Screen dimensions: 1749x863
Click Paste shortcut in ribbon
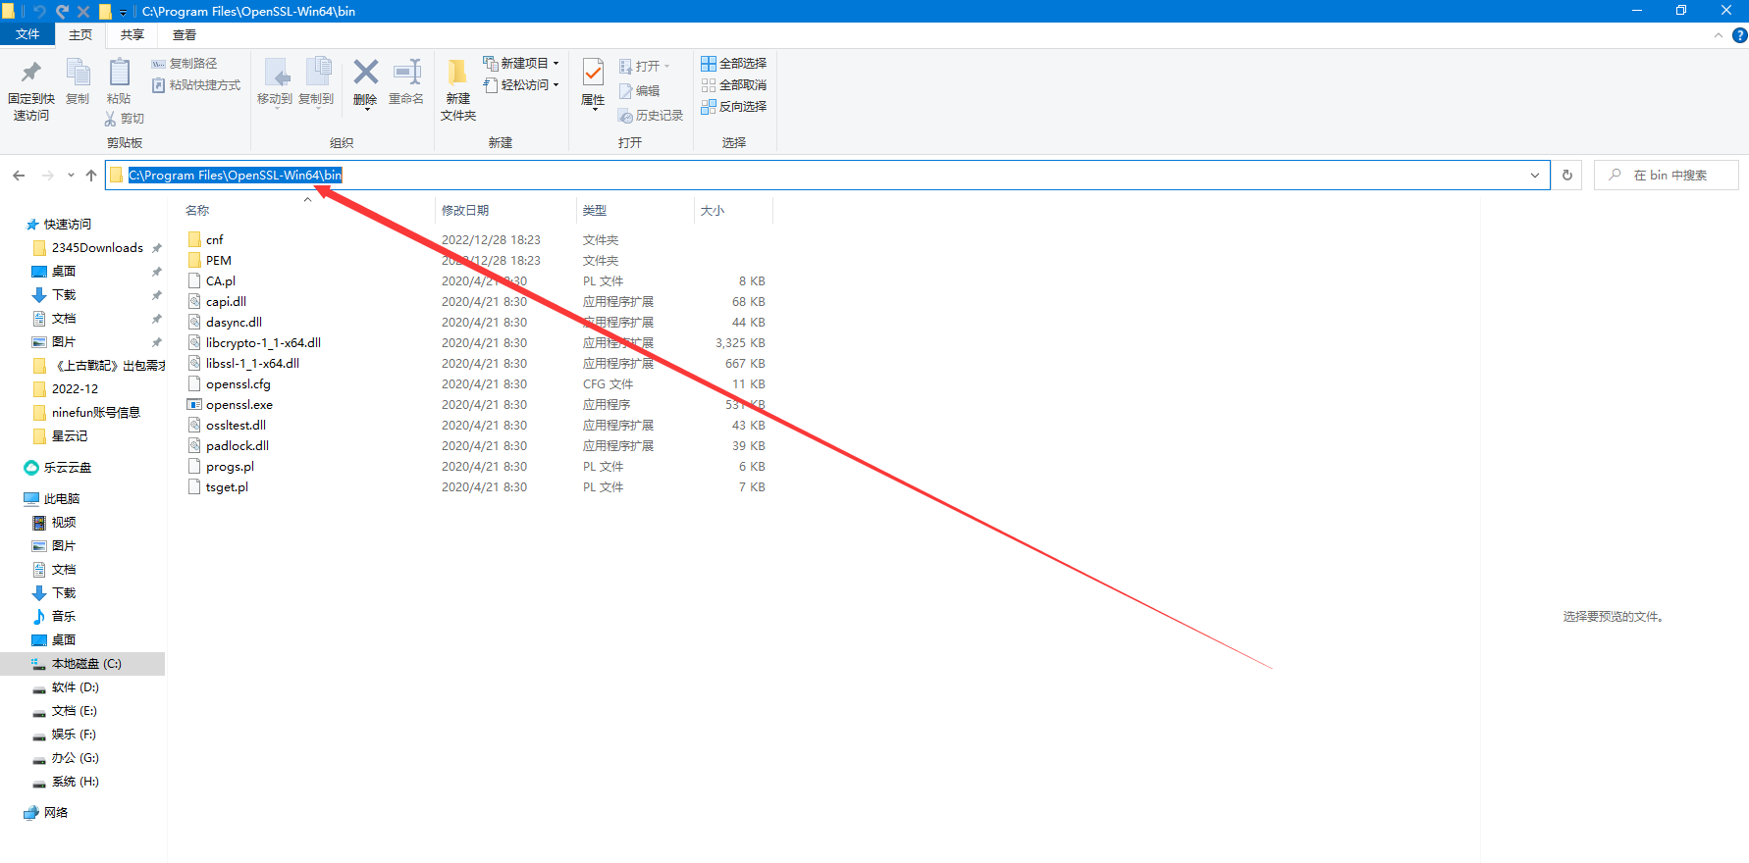coord(196,85)
